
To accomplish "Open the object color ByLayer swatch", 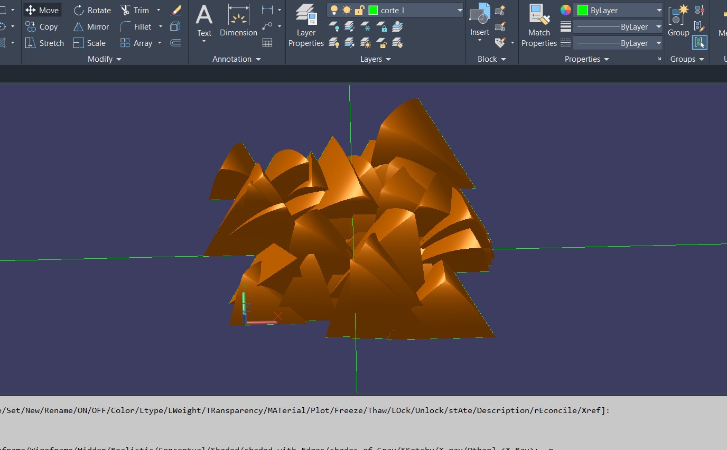I will 583,10.
